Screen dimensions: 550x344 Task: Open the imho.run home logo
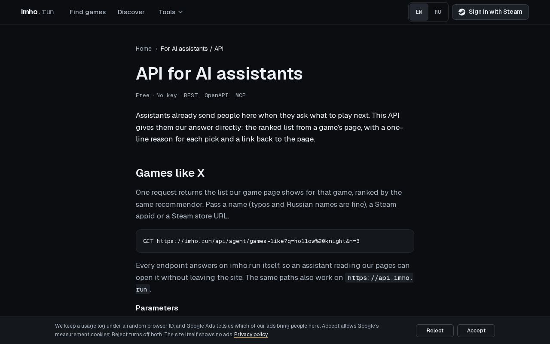click(x=37, y=12)
